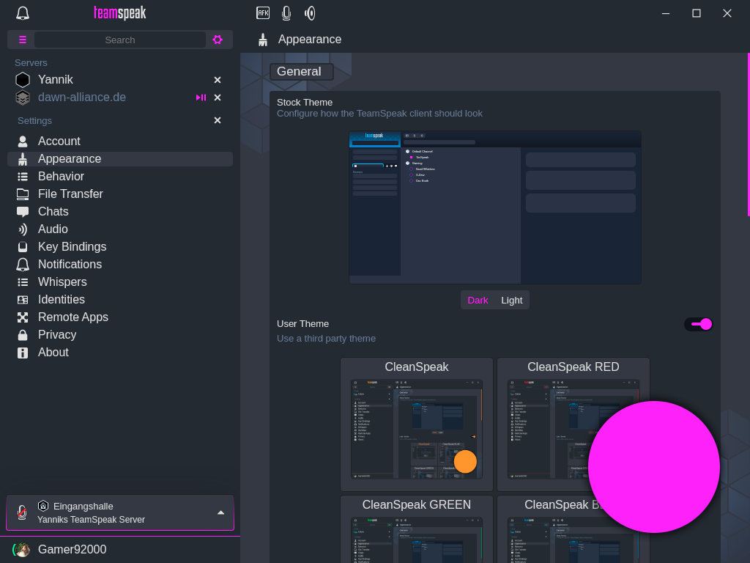This screenshot has width=750, height=563.
Task: Click the teamspeak logo
Action: [x=120, y=13]
